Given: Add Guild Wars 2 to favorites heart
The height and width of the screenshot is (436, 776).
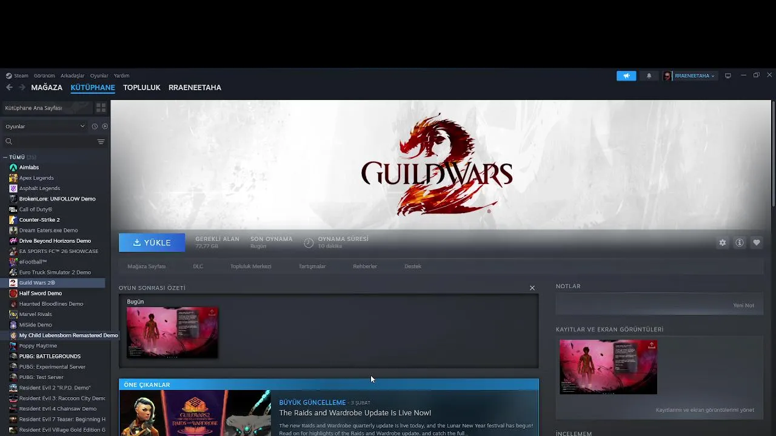Looking at the screenshot, I should 757,242.
